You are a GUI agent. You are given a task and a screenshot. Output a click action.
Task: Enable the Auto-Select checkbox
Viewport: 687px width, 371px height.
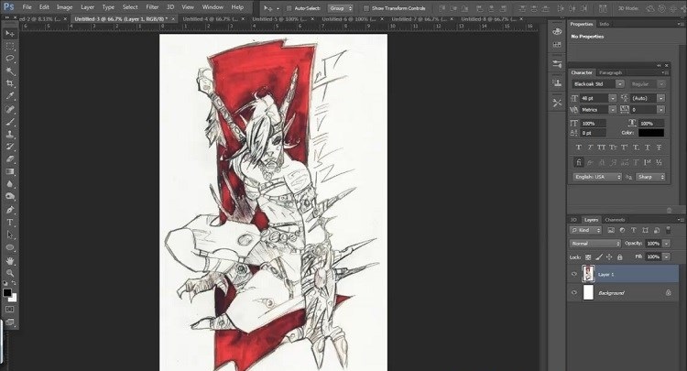[289, 8]
